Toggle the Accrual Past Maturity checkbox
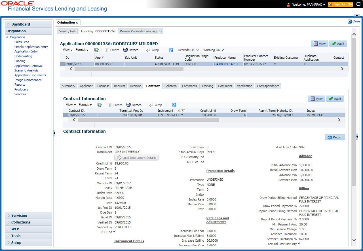Screen dimensions: 363x251 coord(299,244)
